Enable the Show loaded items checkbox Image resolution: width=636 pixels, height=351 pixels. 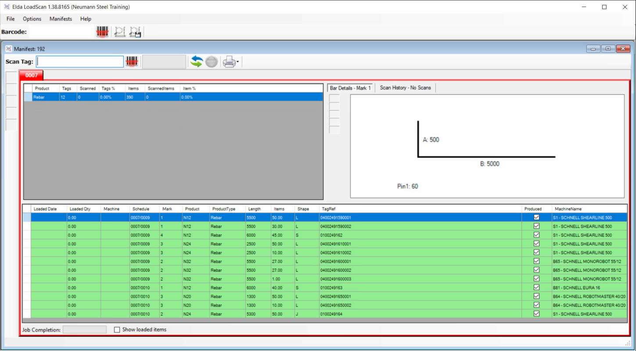click(x=117, y=330)
